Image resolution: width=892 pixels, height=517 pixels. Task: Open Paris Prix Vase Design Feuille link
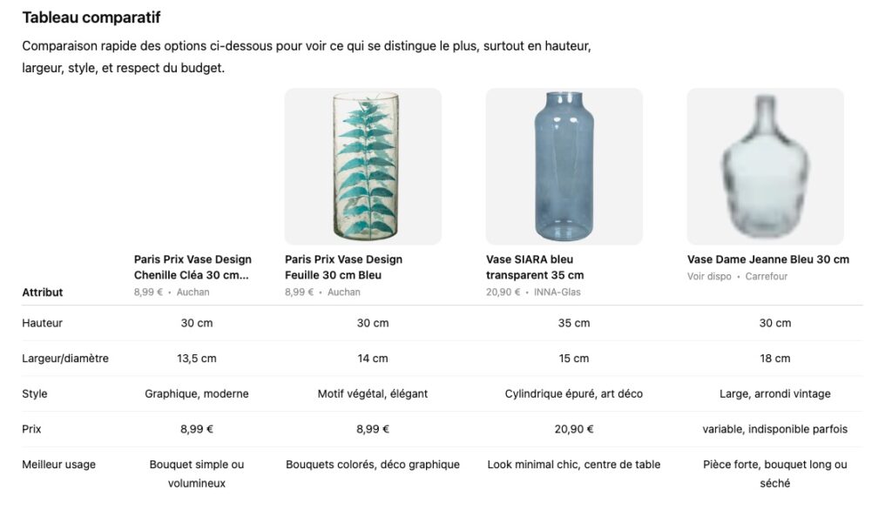tap(343, 267)
